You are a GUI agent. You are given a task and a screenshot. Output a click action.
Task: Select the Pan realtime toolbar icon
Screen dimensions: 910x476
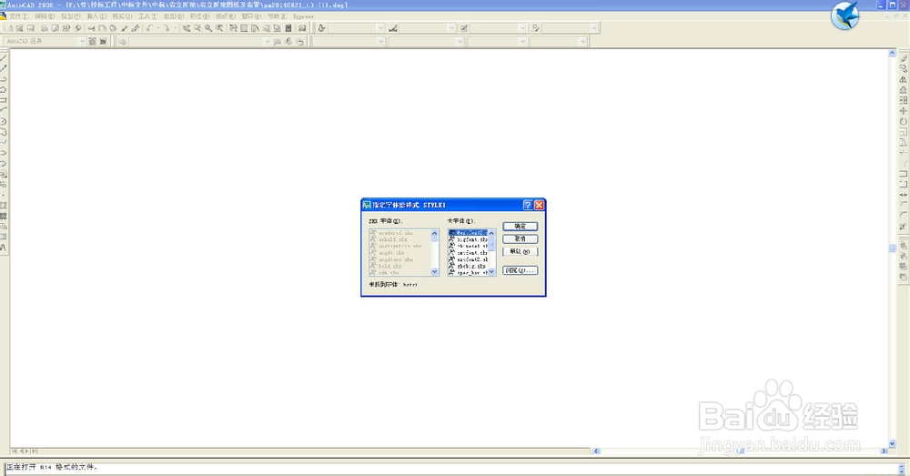pos(187,28)
